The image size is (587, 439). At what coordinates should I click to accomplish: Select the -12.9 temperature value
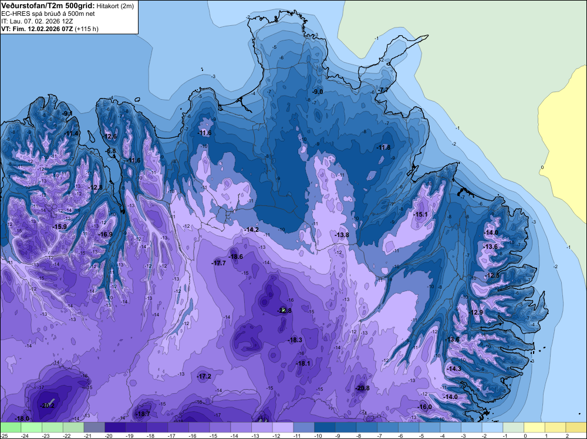(475, 312)
